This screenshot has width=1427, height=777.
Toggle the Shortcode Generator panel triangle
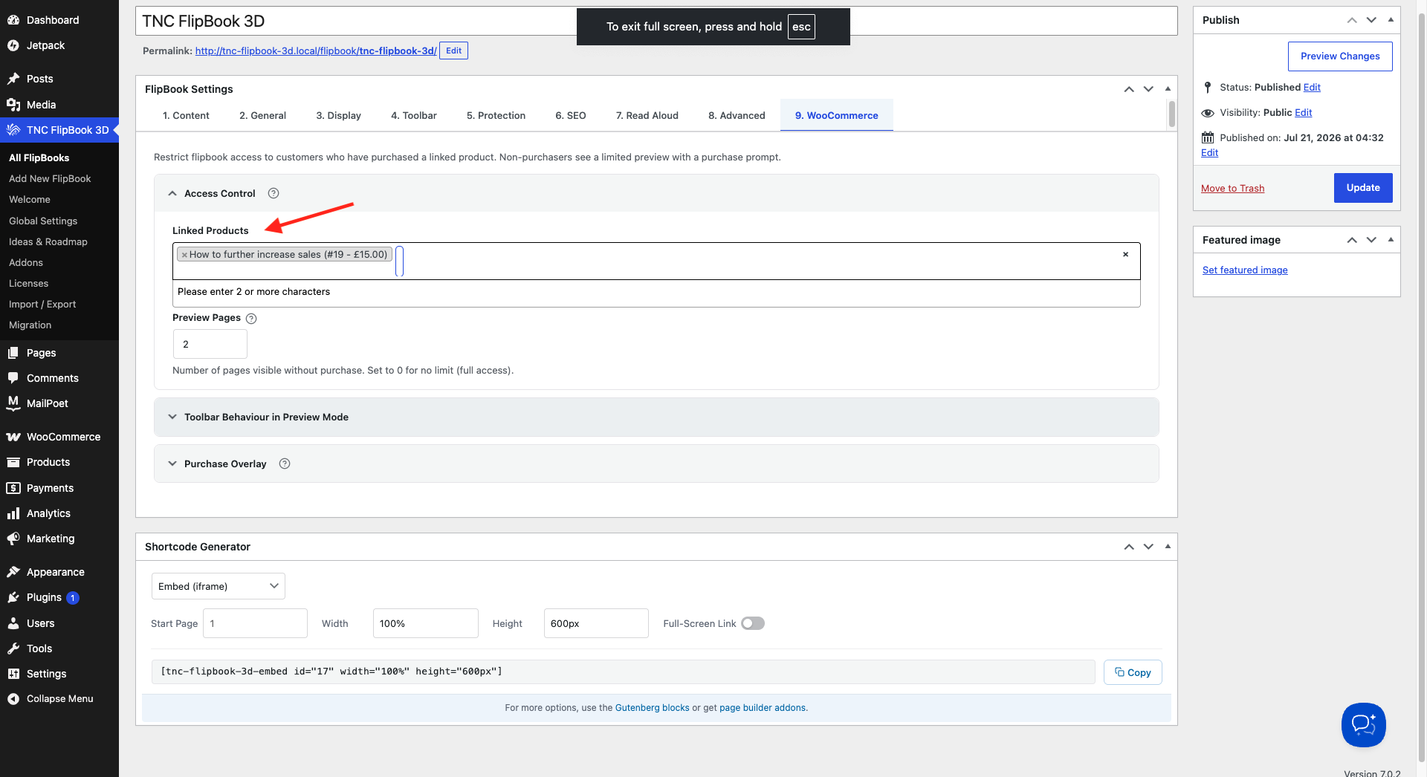click(x=1168, y=547)
